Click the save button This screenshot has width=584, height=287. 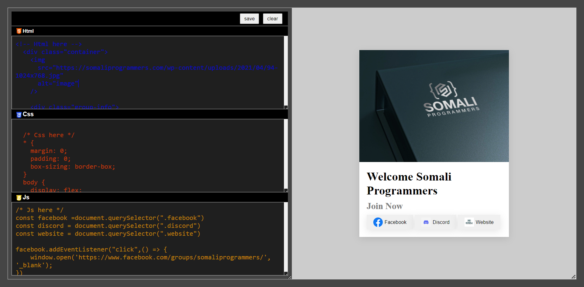pyautogui.click(x=249, y=19)
